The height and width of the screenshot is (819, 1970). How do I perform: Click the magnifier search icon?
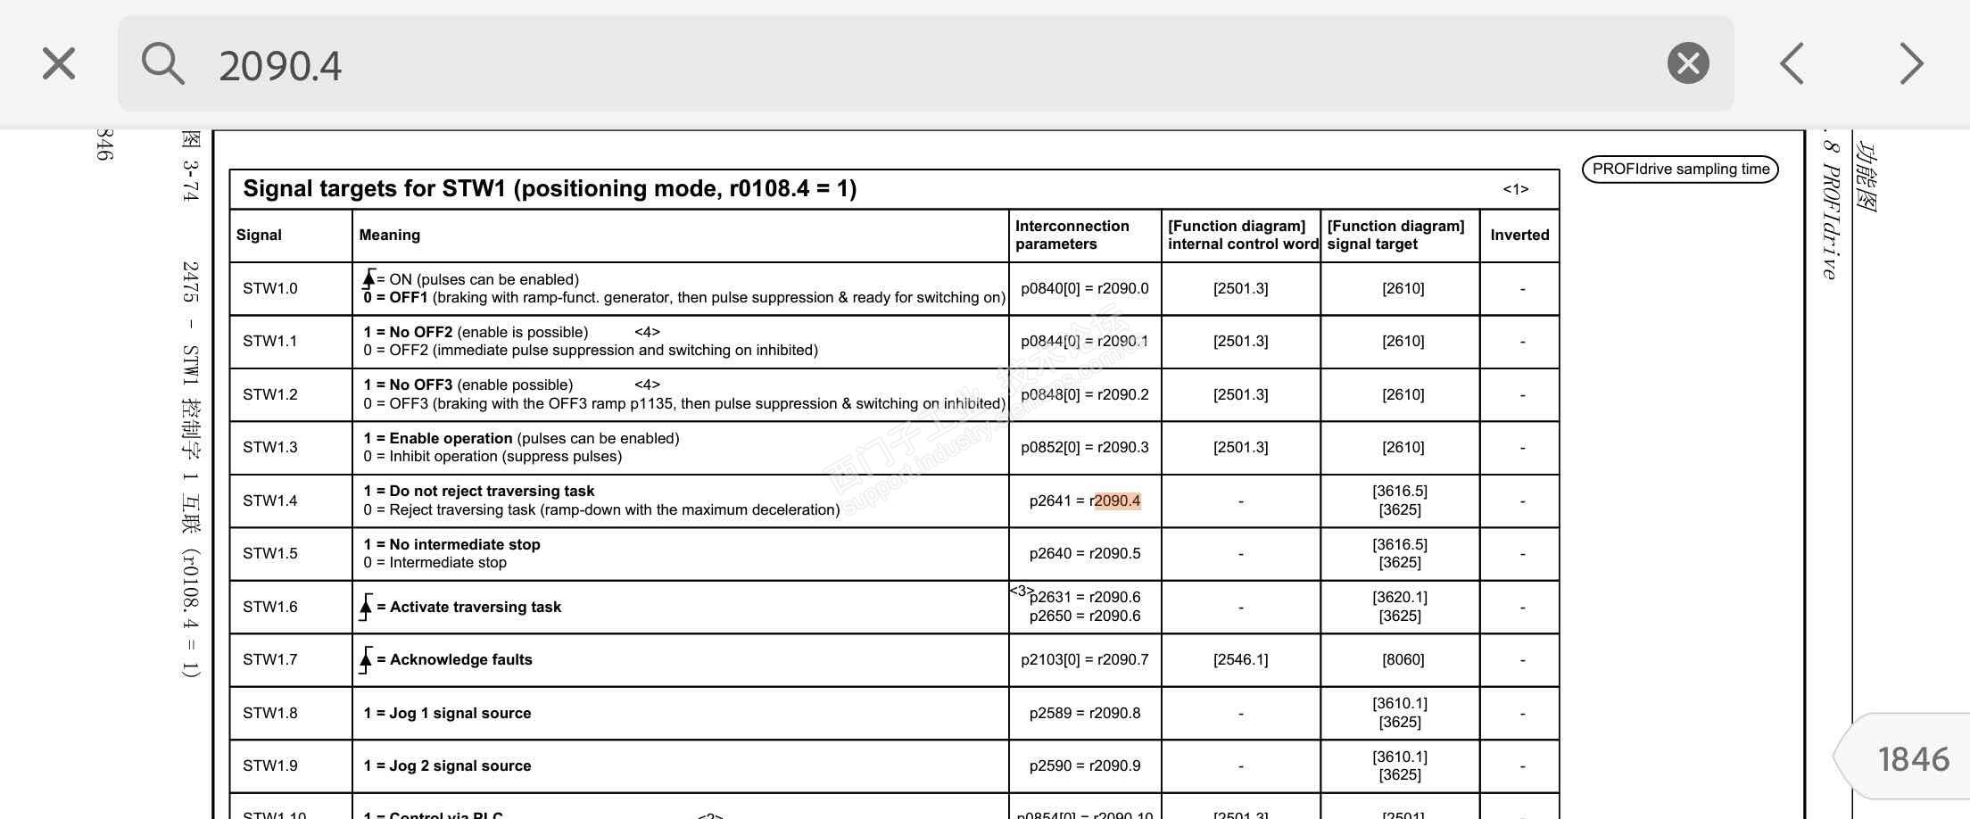(x=162, y=63)
